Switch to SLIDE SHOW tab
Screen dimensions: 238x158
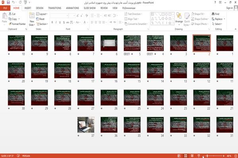point(90,8)
